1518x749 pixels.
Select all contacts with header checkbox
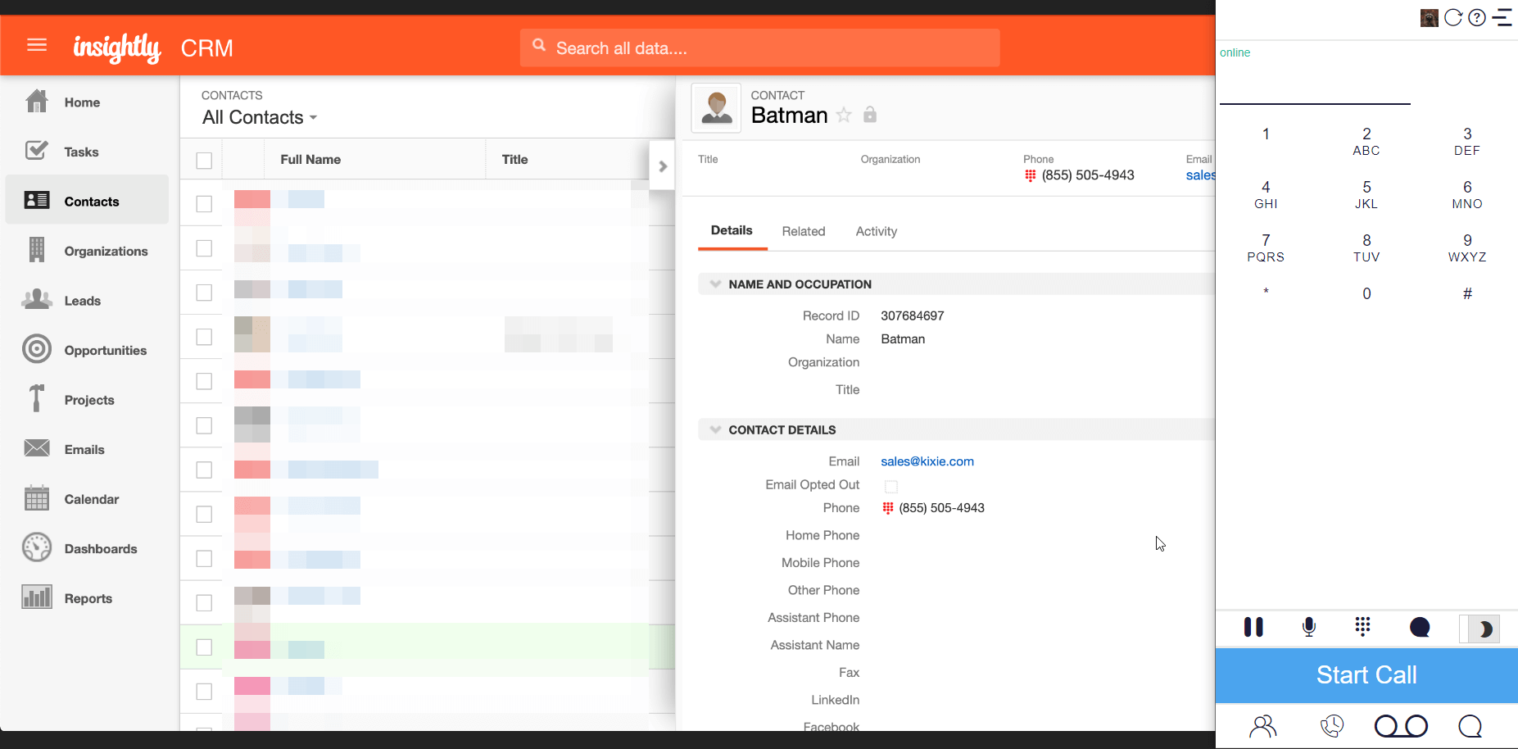tap(204, 161)
